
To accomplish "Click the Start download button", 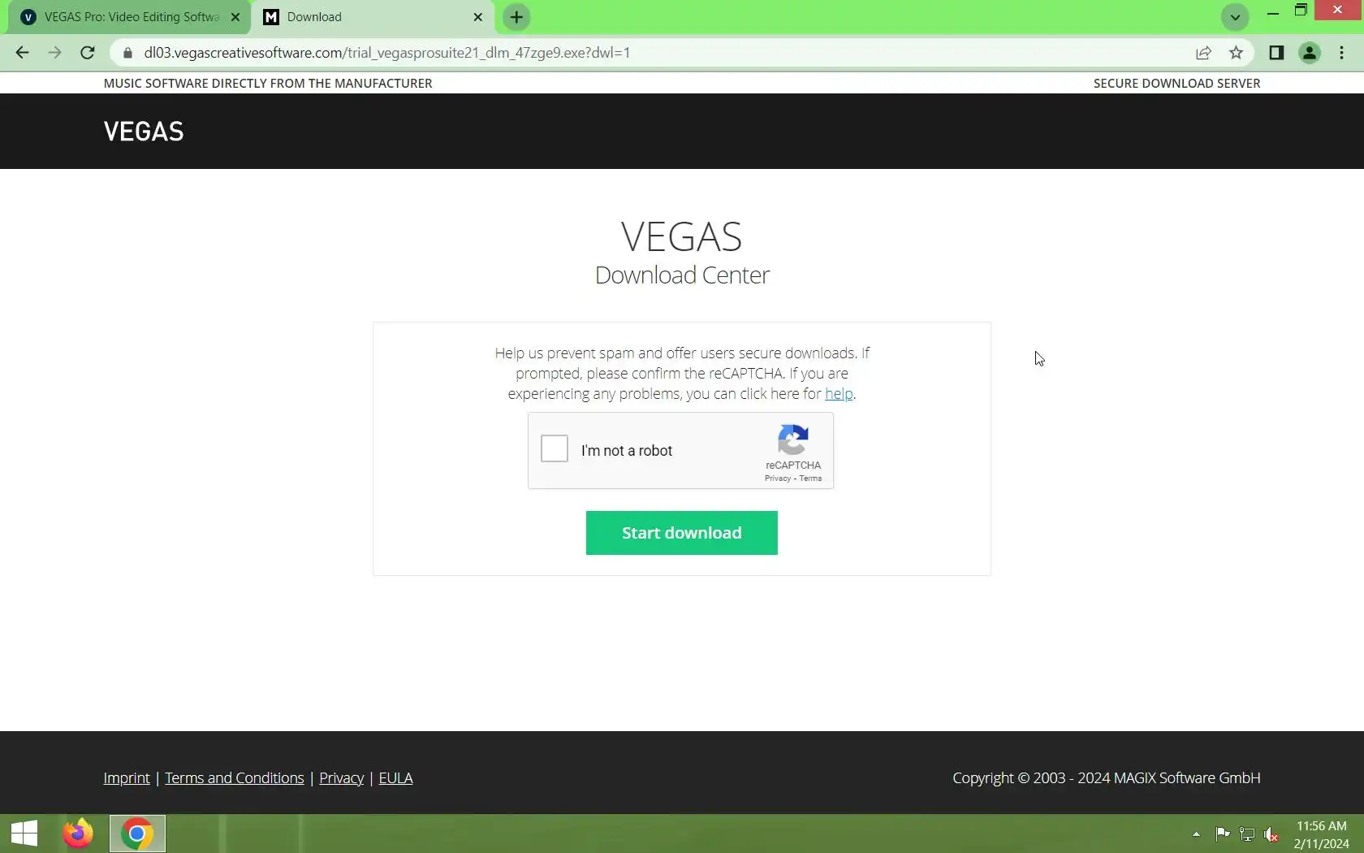I will pyautogui.click(x=681, y=533).
